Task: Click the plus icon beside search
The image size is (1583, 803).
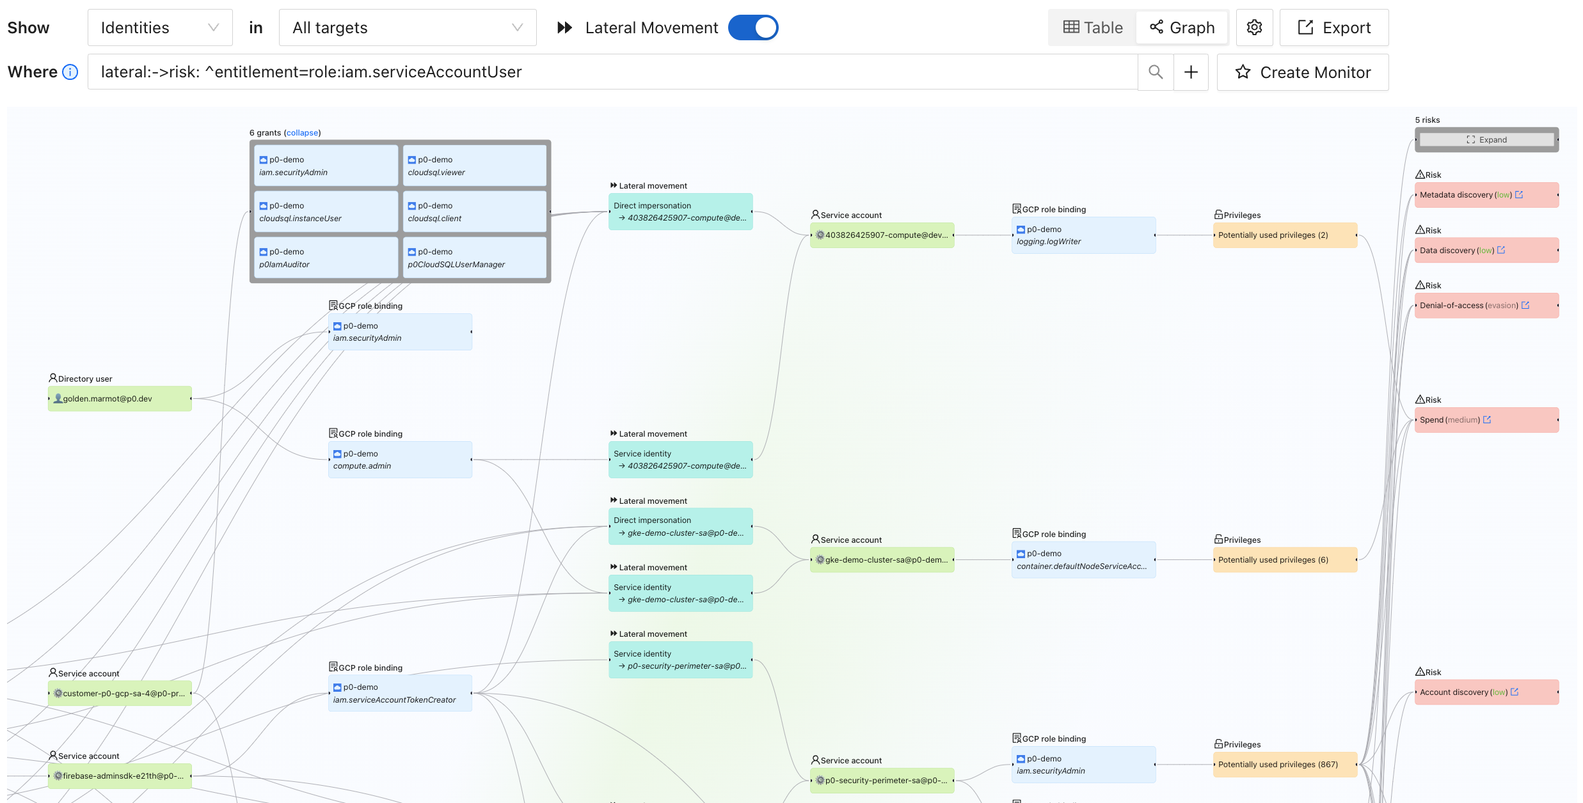Action: pos(1191,72)
